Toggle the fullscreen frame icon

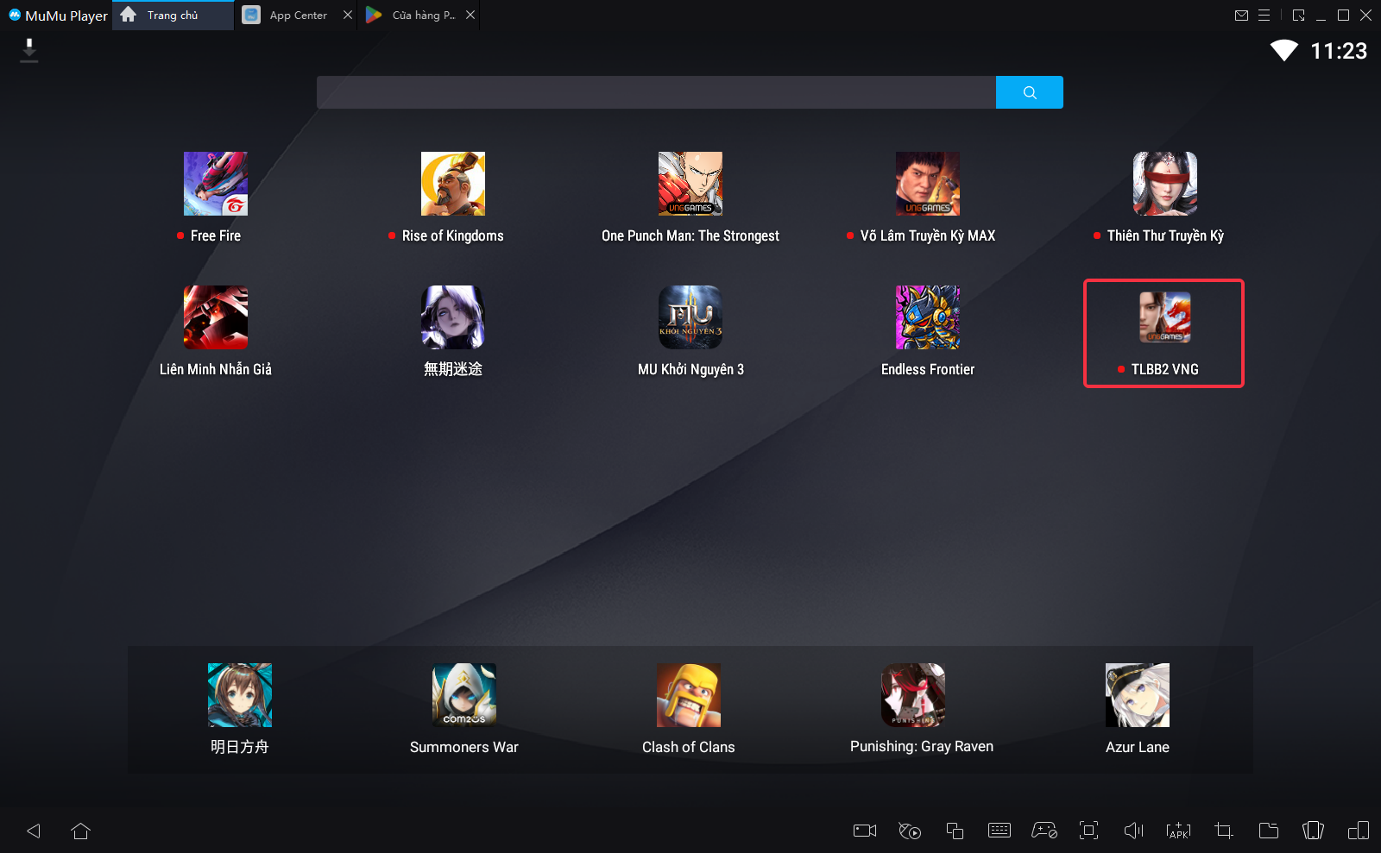coord(1088,831)
